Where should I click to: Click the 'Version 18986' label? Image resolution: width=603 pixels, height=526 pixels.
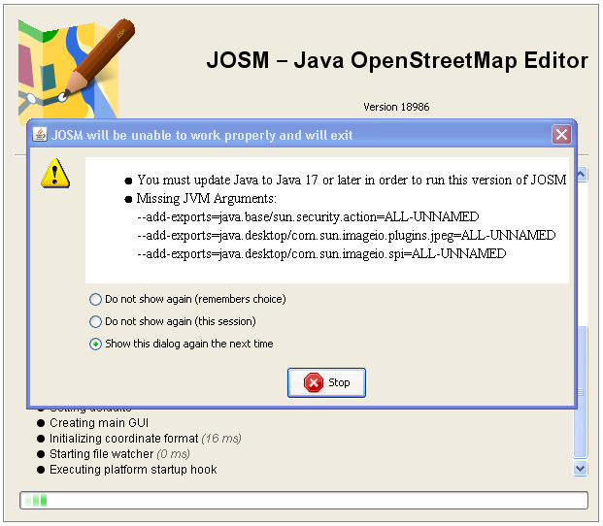point(396,107)
